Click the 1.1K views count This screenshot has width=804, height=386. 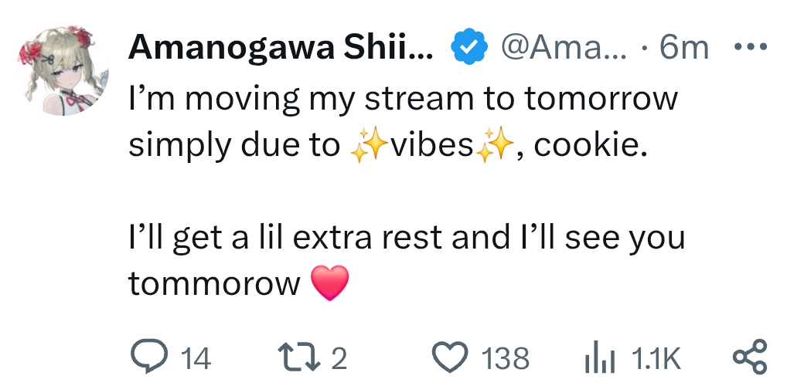[x=656, y=358]
